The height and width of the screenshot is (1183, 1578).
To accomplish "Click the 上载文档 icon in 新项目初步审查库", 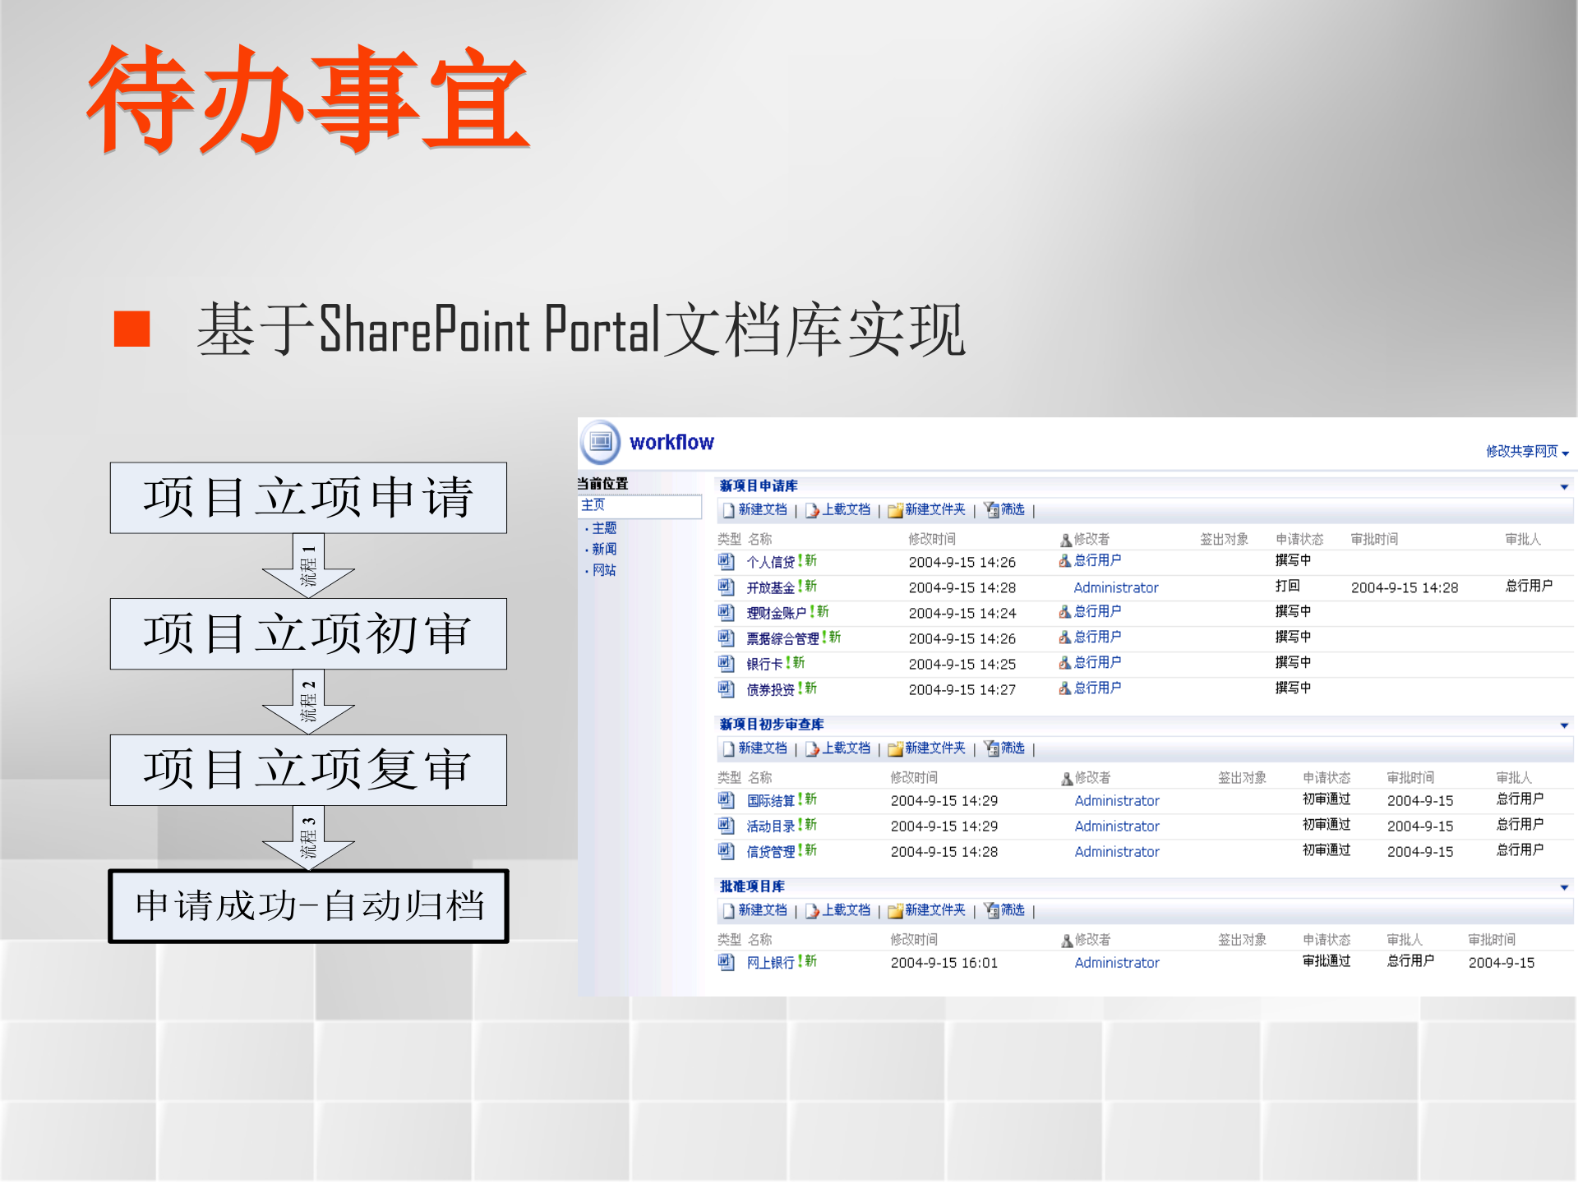I will 814,748.
